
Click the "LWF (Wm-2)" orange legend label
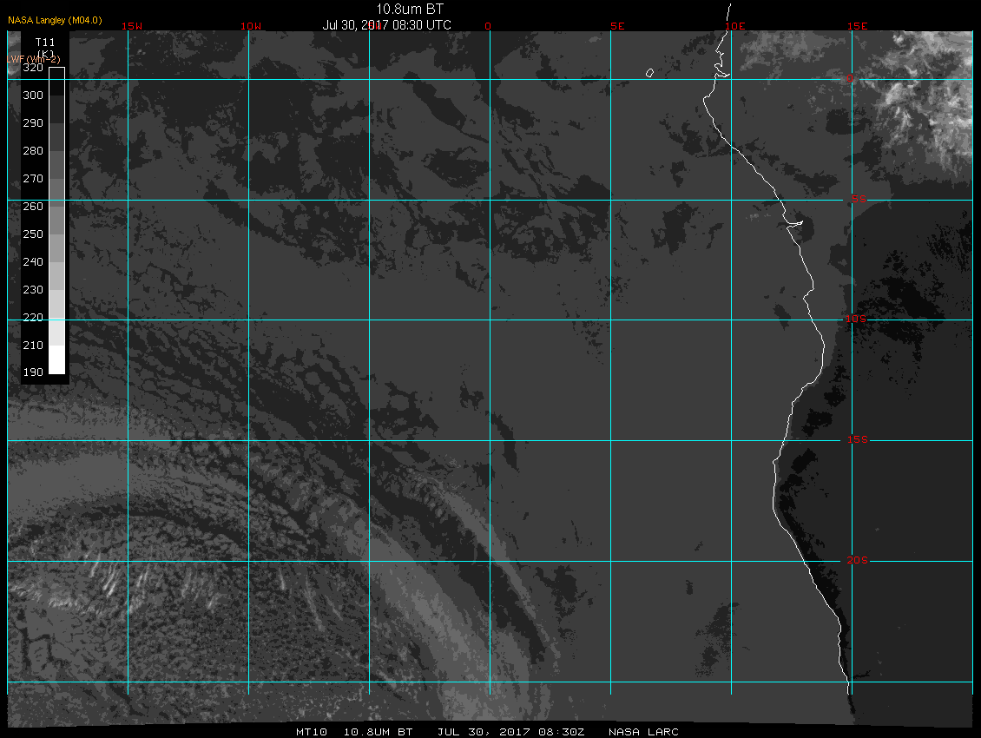coord(34,59)
